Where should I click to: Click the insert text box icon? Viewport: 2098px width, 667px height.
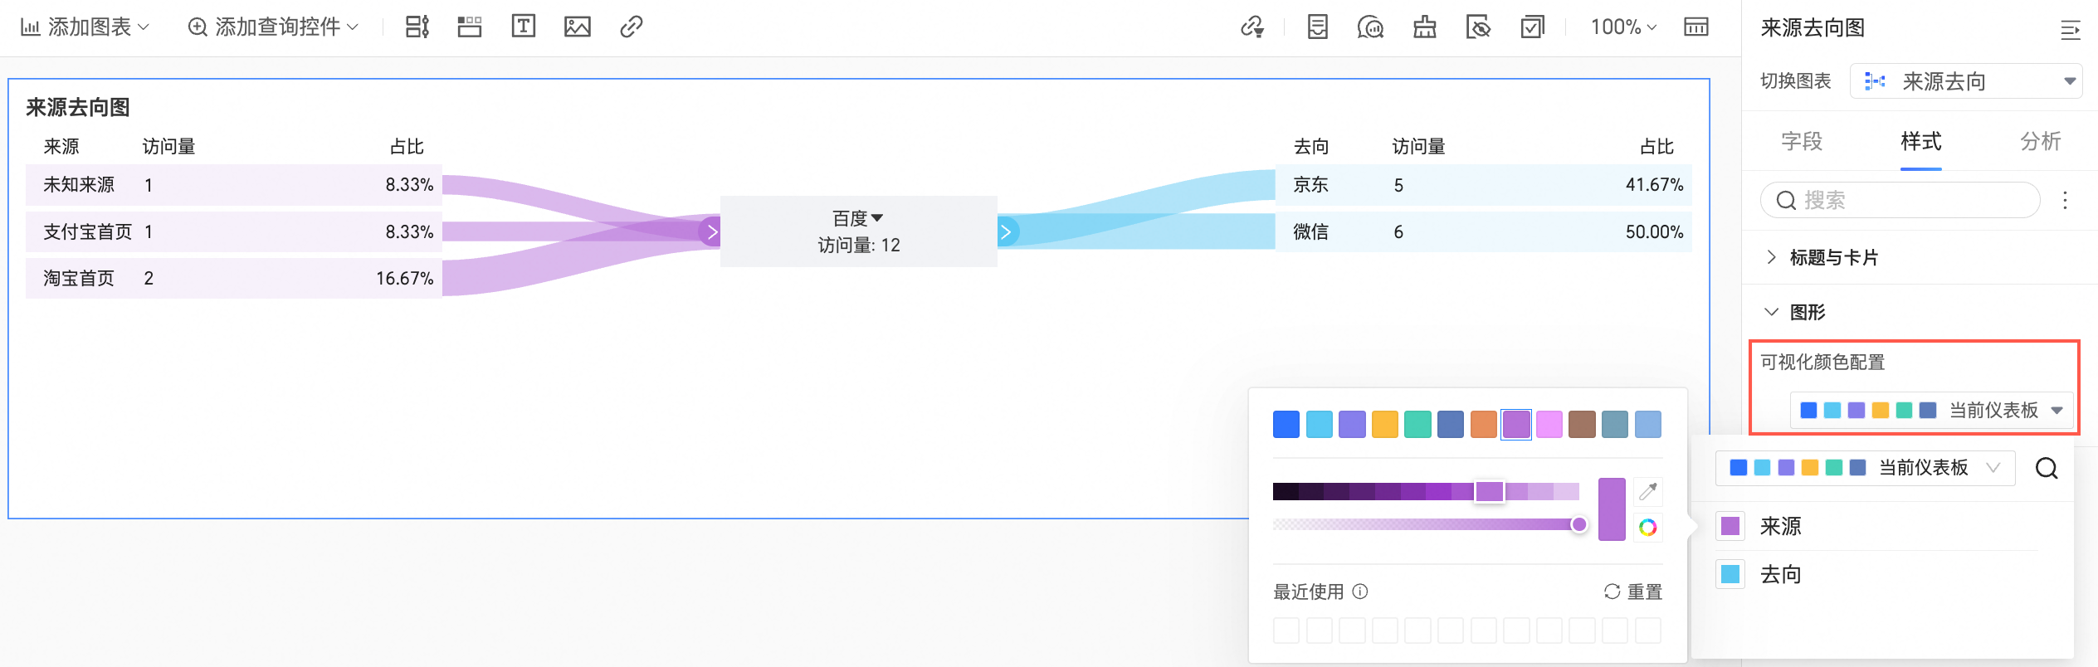click(x=523, y=27)
